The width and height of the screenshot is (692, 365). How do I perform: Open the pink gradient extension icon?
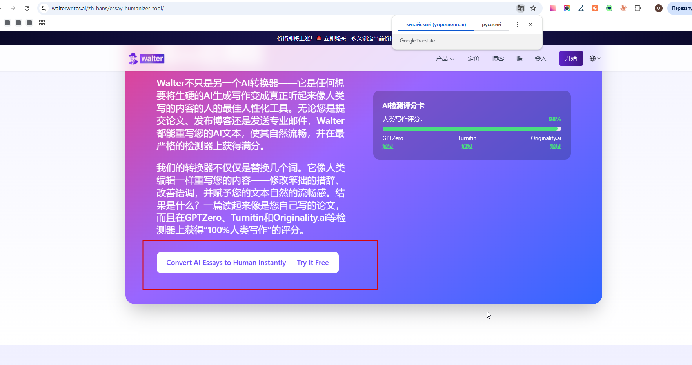click(553, 8)
